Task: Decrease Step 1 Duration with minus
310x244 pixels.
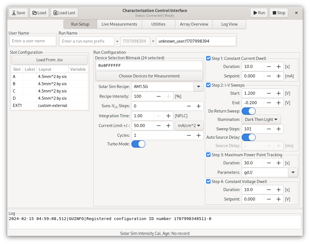Action: tap(269, 67)
